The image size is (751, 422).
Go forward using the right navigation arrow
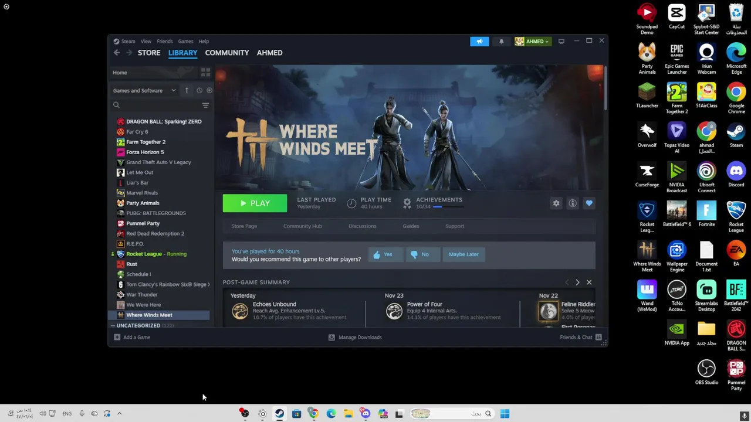coord(128,53)
